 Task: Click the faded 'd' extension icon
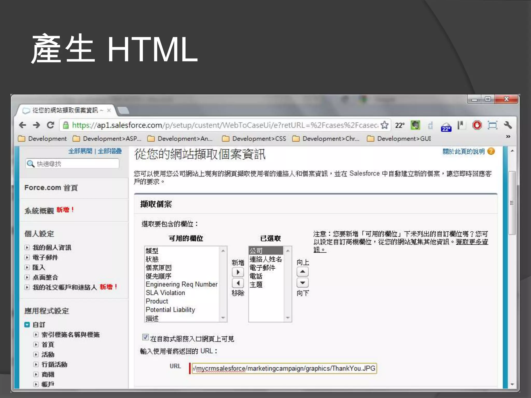tap(430, 125)
